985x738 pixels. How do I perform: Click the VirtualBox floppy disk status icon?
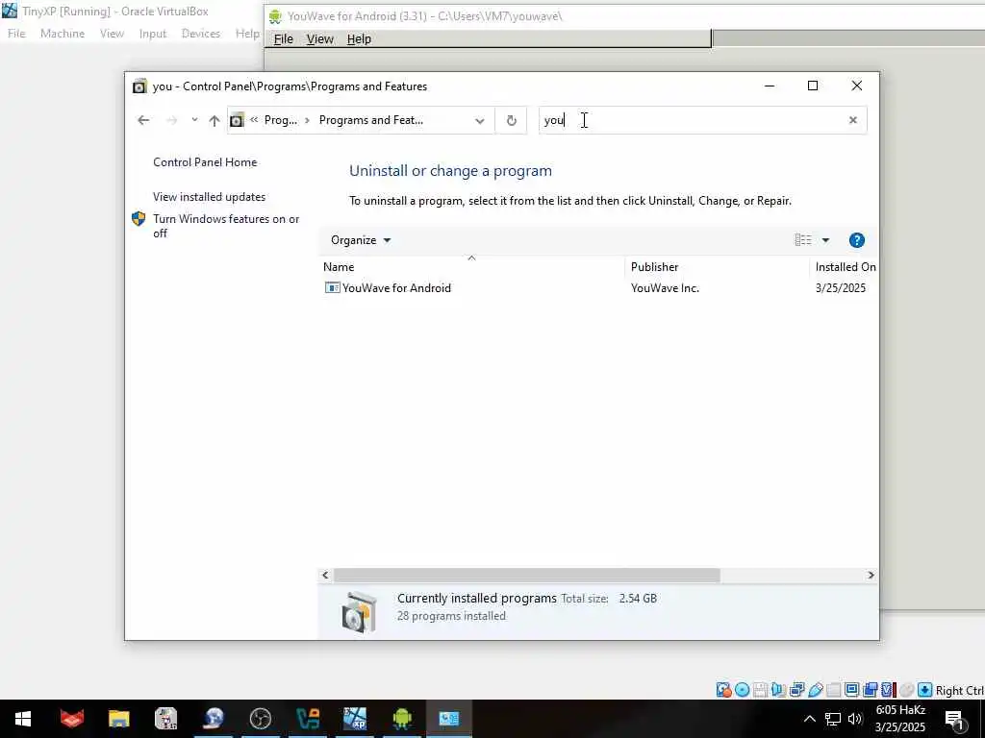pyautogui.click(x=760, y=690)
